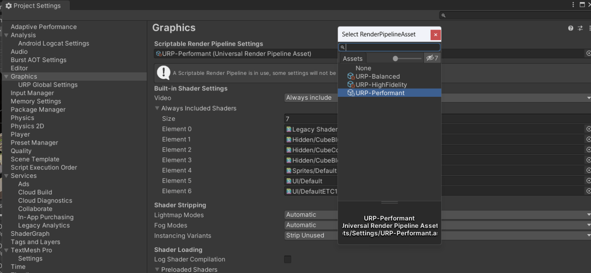Click shader icon of UI/DefaultETC1 element

pos(289,191)
